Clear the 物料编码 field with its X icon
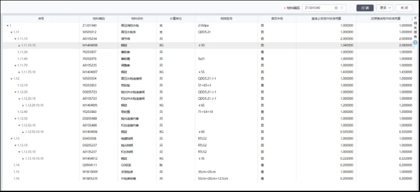The width and height of the screenshot is (420, 192). (x=336, y=8)
